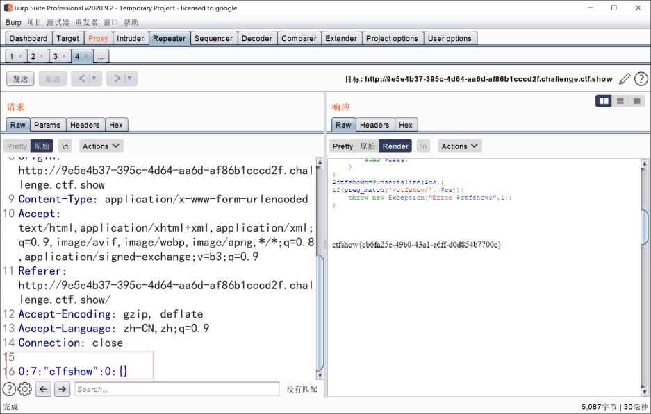Go back in request history
651x414 pixels.
pyautogui.click(x=82, y=78)
